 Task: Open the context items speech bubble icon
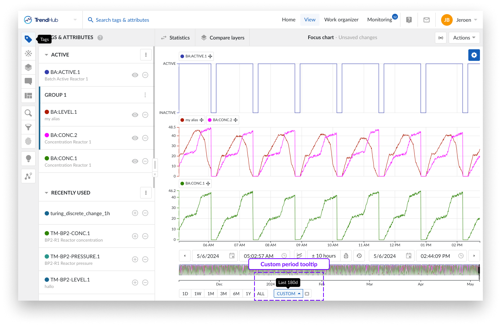[28, 81]
